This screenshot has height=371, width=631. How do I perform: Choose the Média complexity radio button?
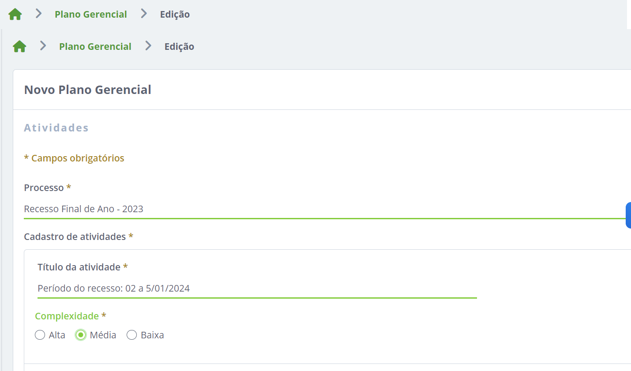click(x=81, y=335)
